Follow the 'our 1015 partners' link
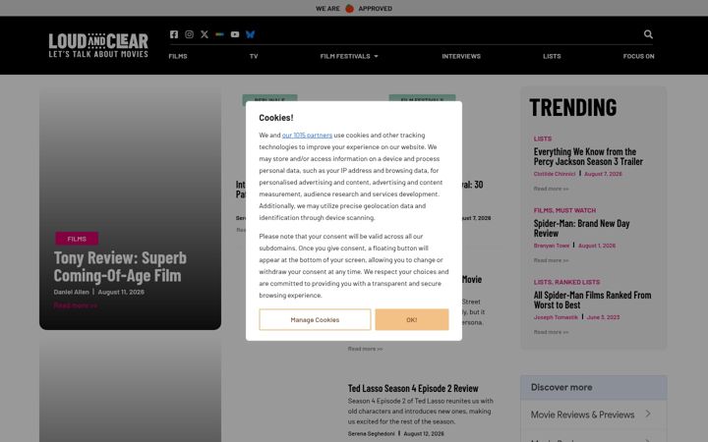 (x=307, y=135)
